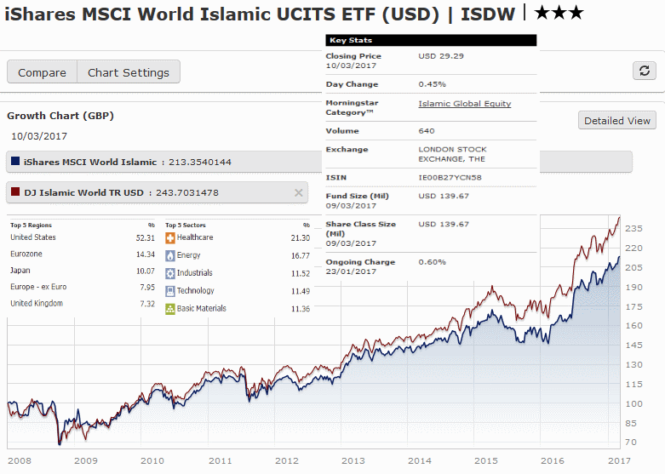665x474 pixels.
Task: Click the Share Class Size (Mil) label
Action: coord(360,229)
